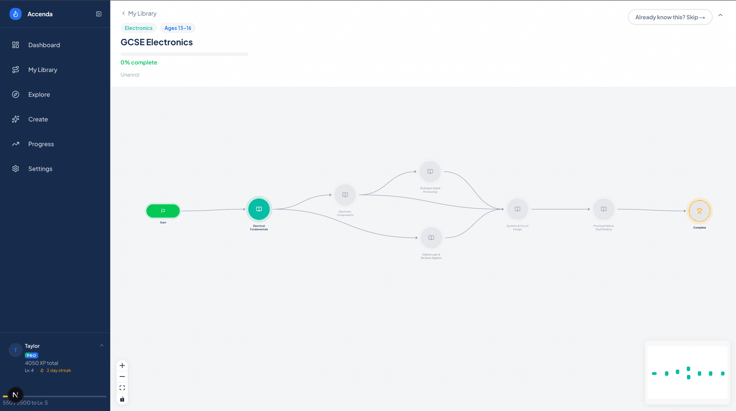Open Digital Logic & Boolean Algebra node

431,238
